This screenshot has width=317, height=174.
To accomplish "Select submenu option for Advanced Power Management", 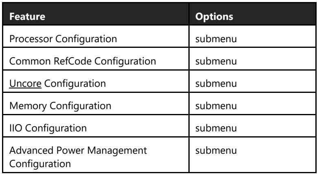I will pos(216,150).
